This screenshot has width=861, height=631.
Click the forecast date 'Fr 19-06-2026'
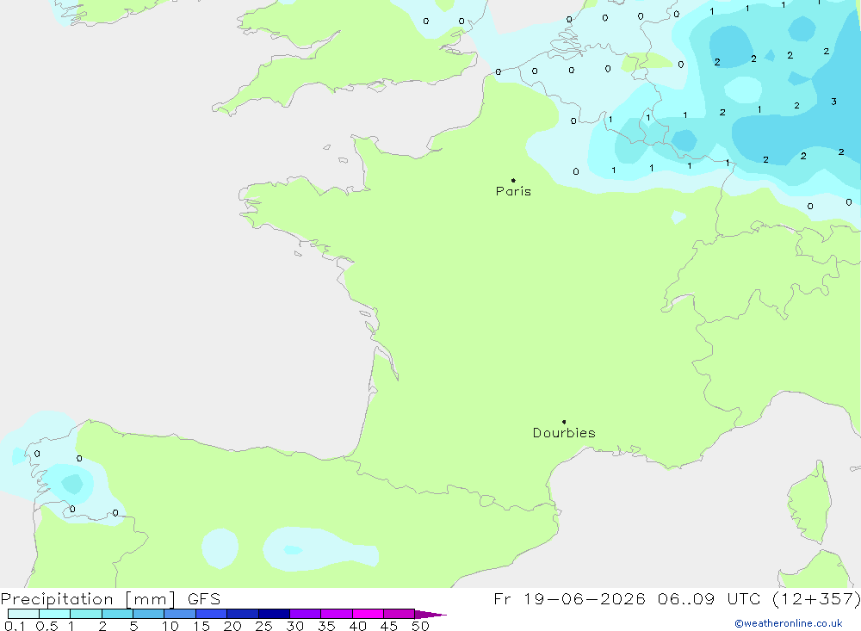coord(569,598)
